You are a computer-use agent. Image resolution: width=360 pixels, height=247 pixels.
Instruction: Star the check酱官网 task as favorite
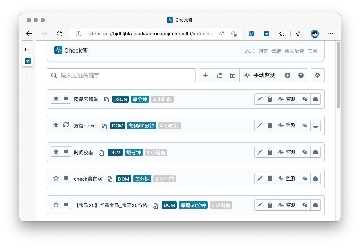56,178
